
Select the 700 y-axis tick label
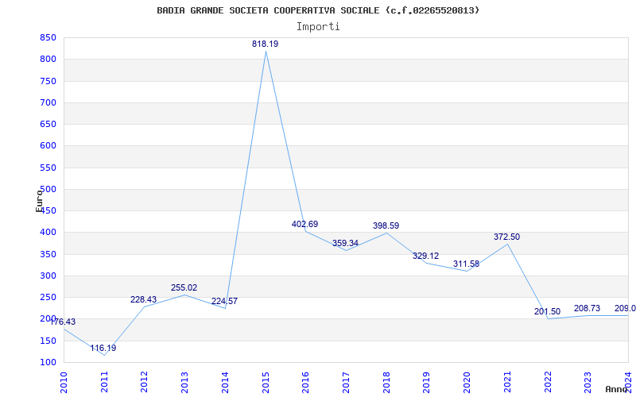point(48,102)
